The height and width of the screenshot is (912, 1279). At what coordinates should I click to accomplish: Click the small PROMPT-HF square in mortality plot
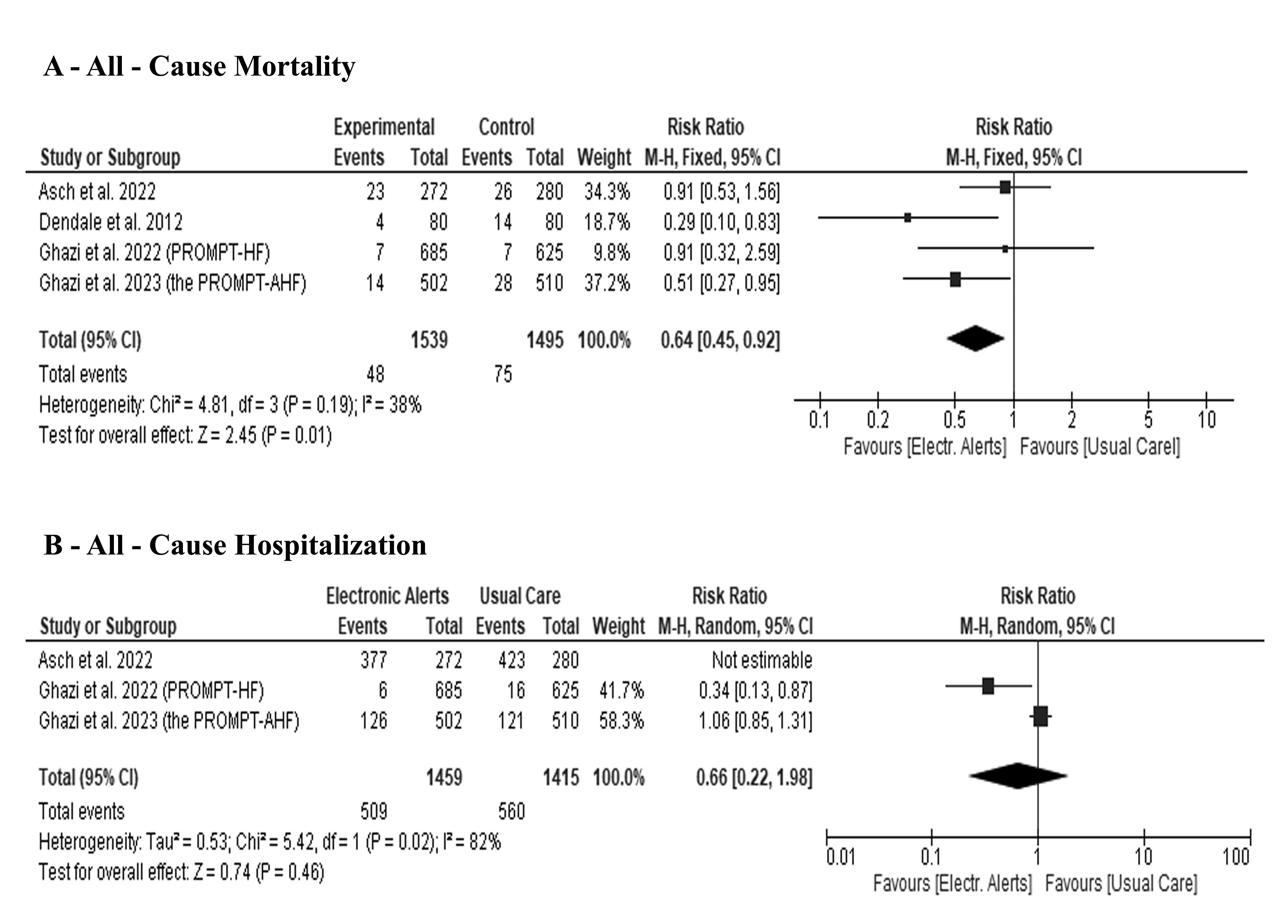pos(1005,249)
